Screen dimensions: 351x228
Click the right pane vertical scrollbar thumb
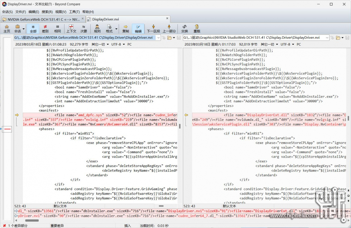click(348, 118)
